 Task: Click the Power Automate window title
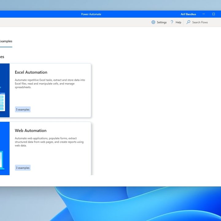tap(91, 14)
